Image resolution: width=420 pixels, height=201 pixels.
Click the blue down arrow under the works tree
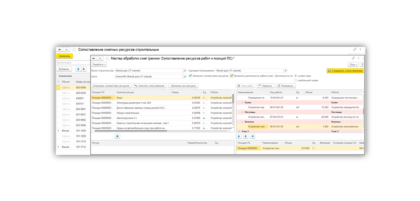tap(245, 136)
